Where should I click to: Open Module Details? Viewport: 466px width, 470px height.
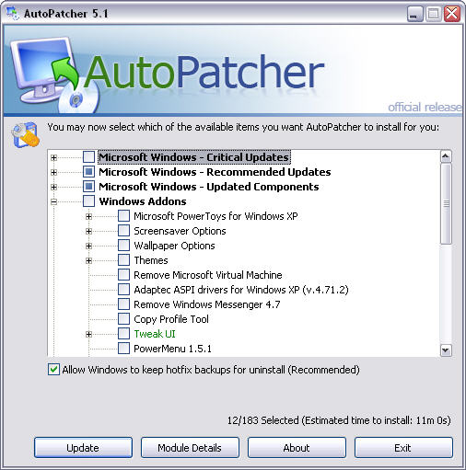(x=190, y=448)
